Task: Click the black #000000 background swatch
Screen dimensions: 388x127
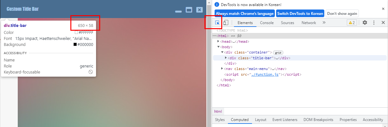Action: click(75, 45)
